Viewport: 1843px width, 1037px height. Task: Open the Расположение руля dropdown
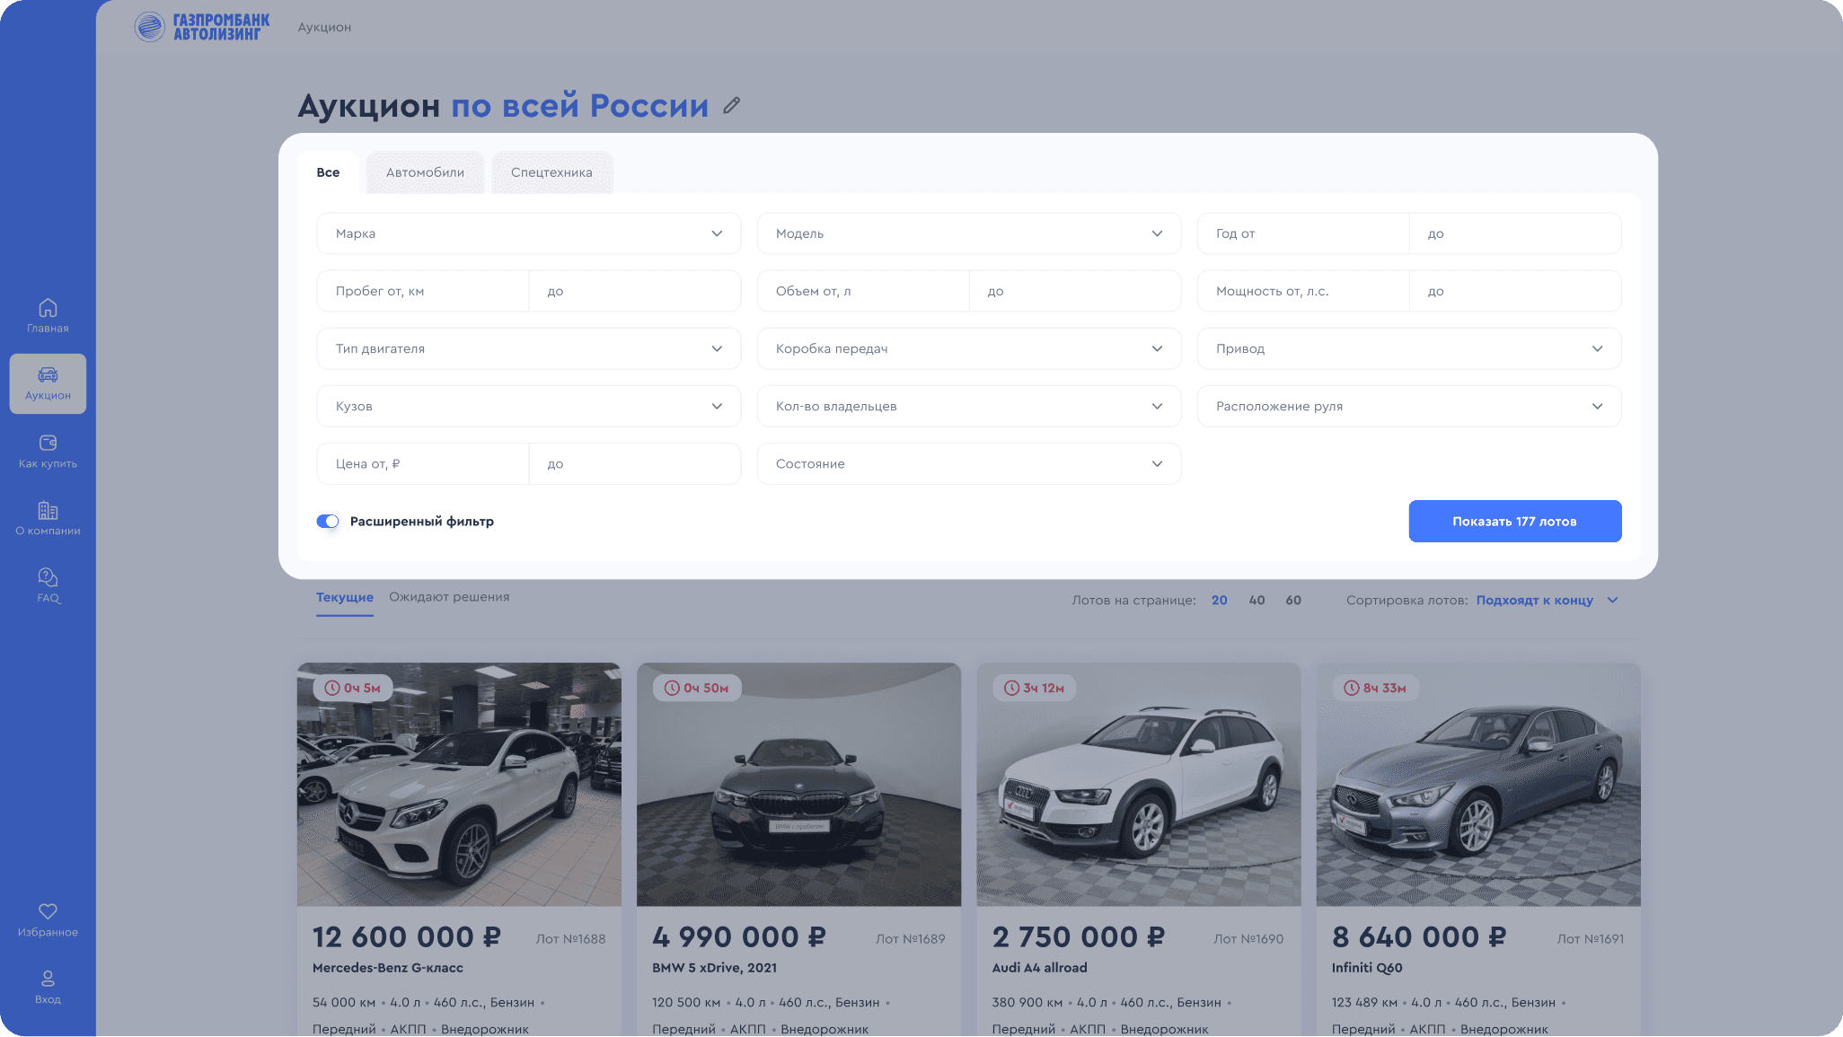pyautogui.click(x=1409, y=406)
